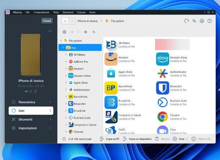Open the account profile icon
Image resolution: width=220 pixels, height=160 pixels.
[x=202, y=21]
